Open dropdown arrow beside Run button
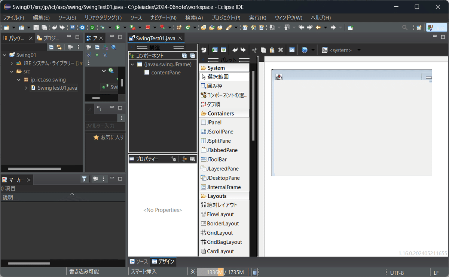The width and height of the screenshot is (449, 277). pyautogui.click(x=125, y=27)
